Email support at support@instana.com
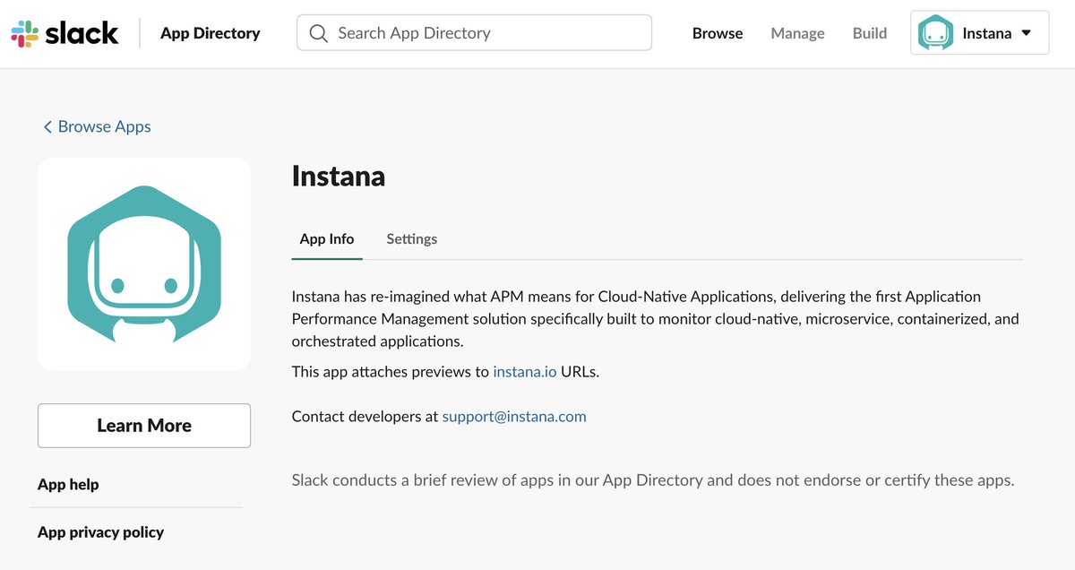The width and height of the screenshot is (1075, 570). 513,416
